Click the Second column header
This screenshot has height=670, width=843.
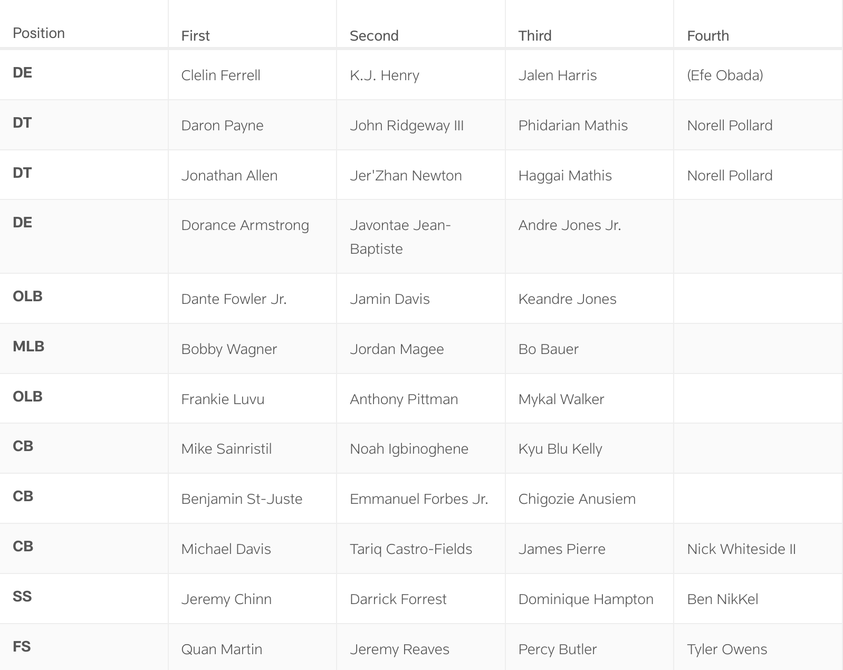coord(374,35)
